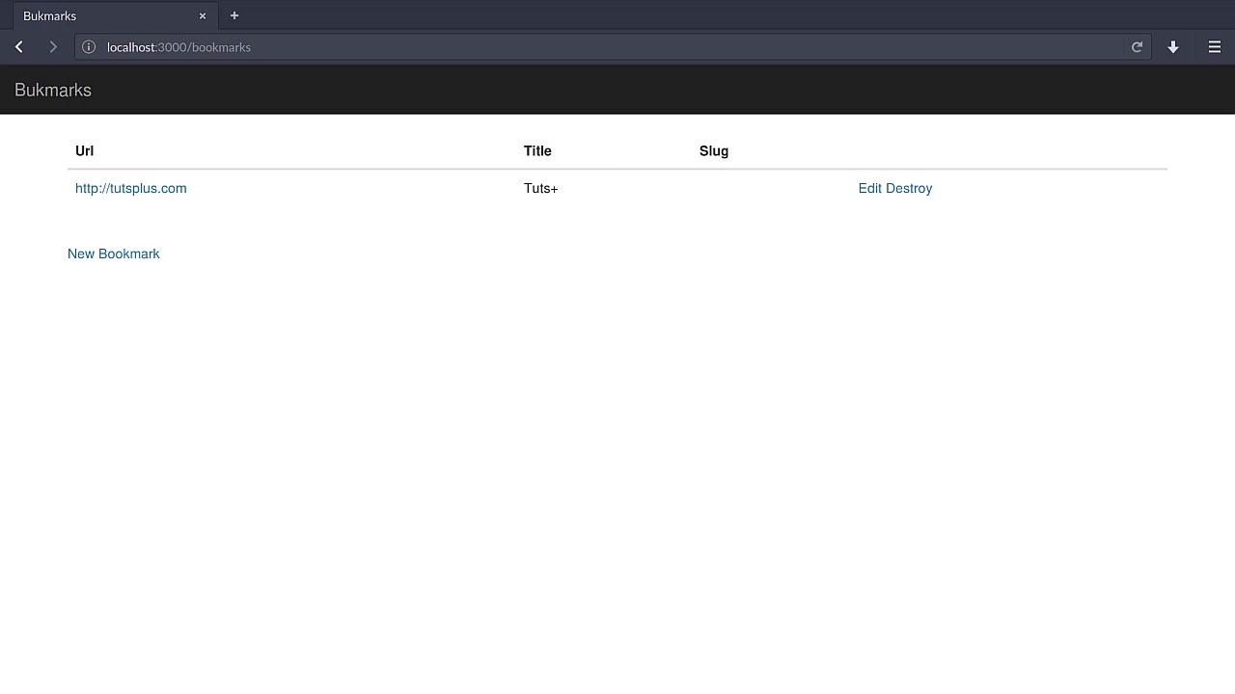Click the Url column header
This screenshot has height=694, width=1235.
coord(85,150)
